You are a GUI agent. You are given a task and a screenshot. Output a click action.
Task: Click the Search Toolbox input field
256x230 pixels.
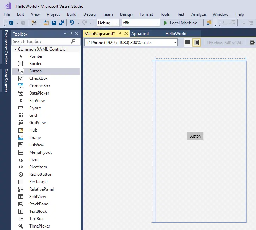(x=41, y=41)
